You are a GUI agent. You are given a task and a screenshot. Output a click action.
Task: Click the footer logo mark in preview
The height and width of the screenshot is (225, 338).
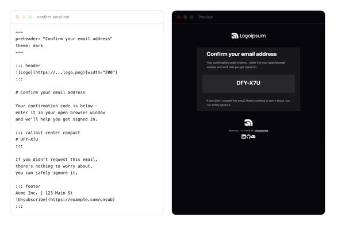(248, 122)
